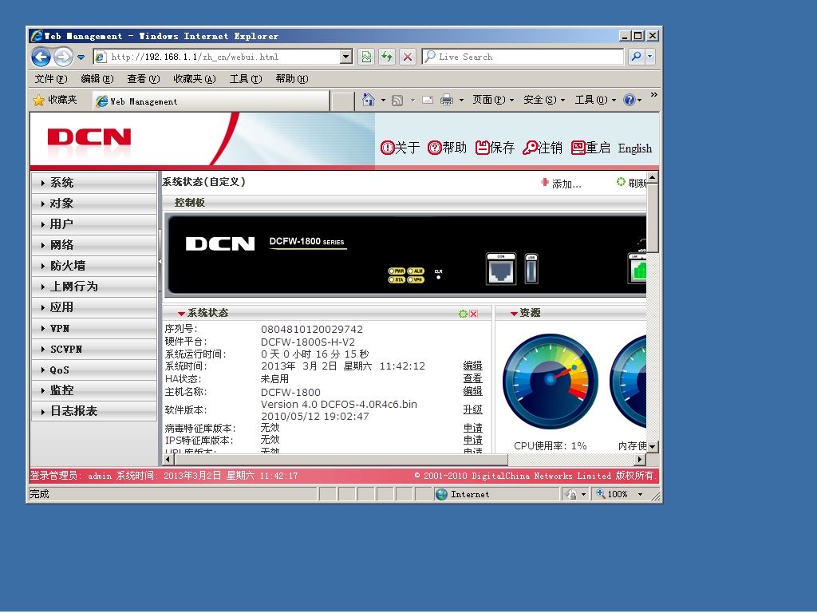The width and height of the screenshot is (817, 613).
Task: Click the Home icon in command bar
Action: (369, 100)
